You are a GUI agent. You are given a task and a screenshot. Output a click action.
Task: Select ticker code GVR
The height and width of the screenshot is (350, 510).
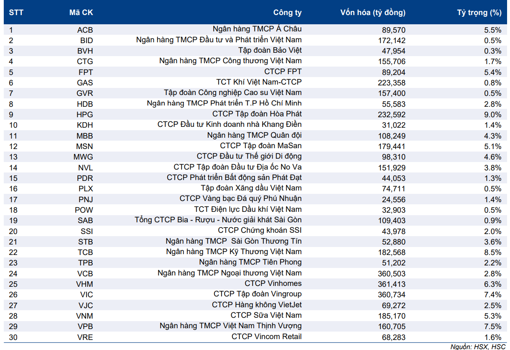point(85,93)
